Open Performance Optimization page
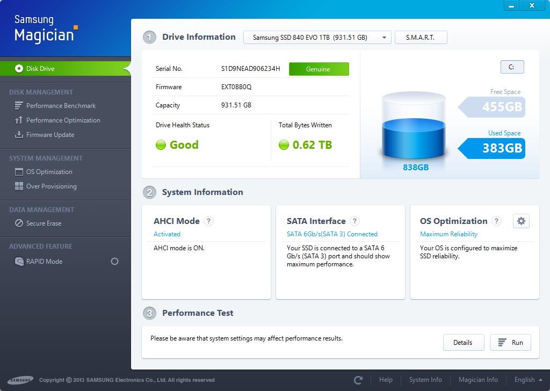Viewport: 550px width, 391px height. (63, 120)
